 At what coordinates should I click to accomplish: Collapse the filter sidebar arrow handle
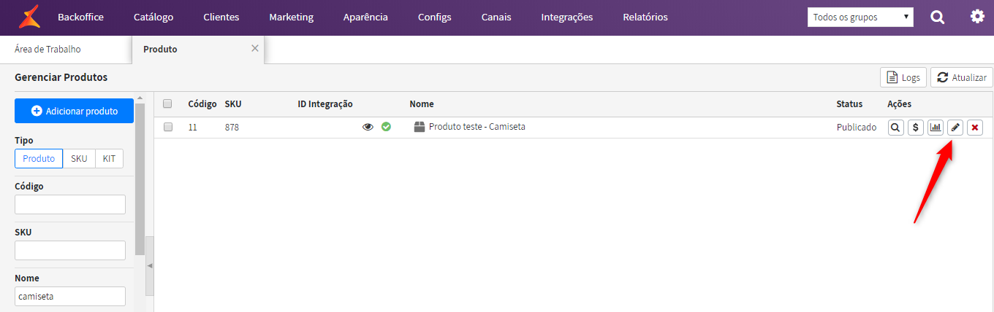[150, 266]
